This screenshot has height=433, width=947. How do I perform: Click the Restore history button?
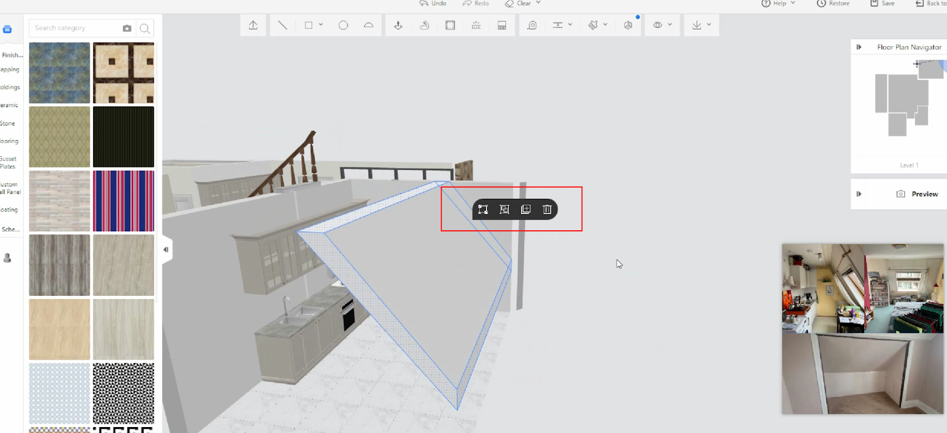pyautogui.click(x=833, y=4)
